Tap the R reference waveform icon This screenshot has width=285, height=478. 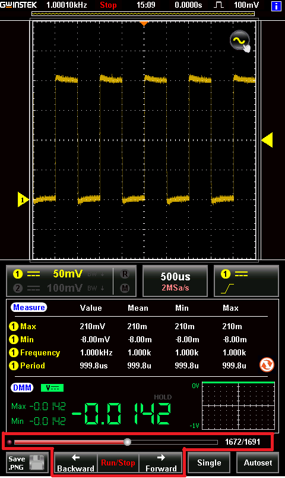(125, 274)
